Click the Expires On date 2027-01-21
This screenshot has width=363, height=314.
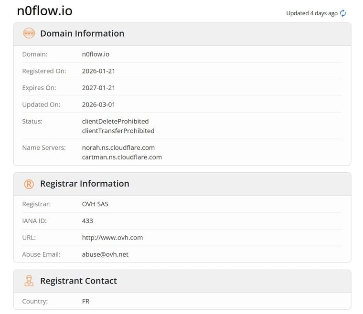[98, 88]
